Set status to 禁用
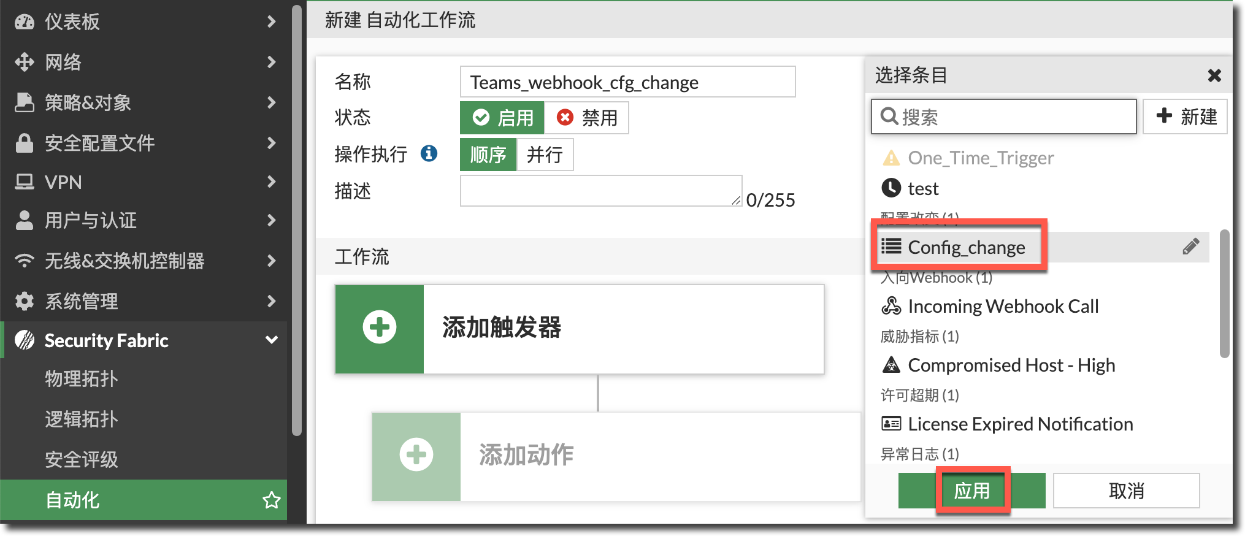1245x536 pixels. 586,118
